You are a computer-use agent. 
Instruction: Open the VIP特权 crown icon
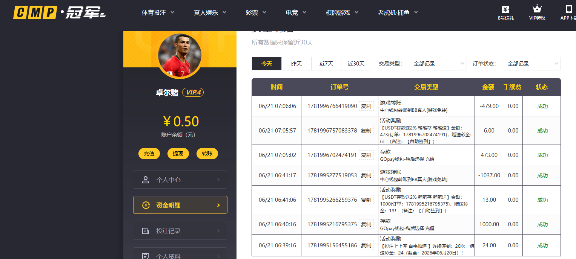coord(537,9)
